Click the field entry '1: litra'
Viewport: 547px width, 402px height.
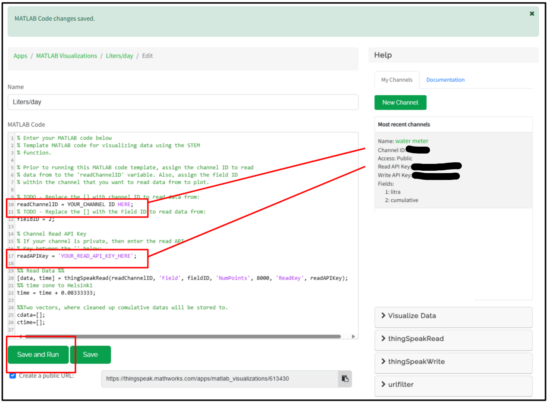[x=393, y=192]
